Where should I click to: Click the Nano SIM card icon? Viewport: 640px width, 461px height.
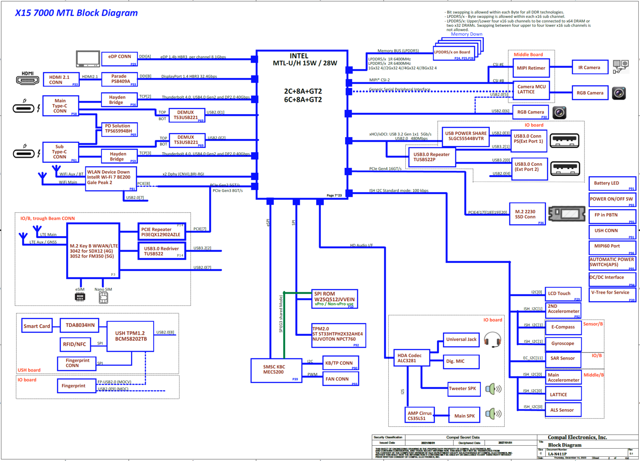[103, 298]
